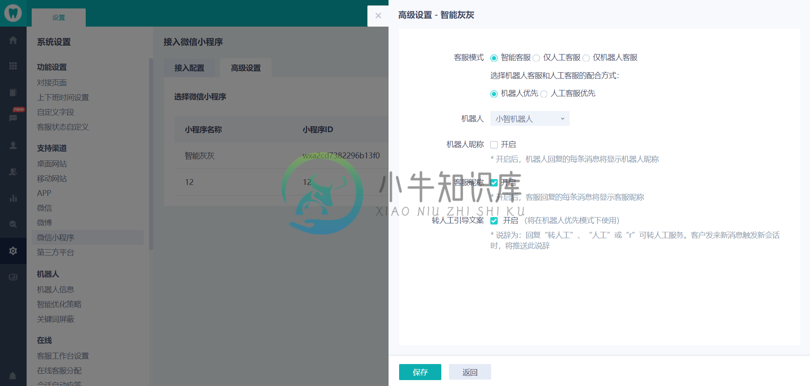
Task: Open the chat icon with new badge
Action: tap(13, 118)
